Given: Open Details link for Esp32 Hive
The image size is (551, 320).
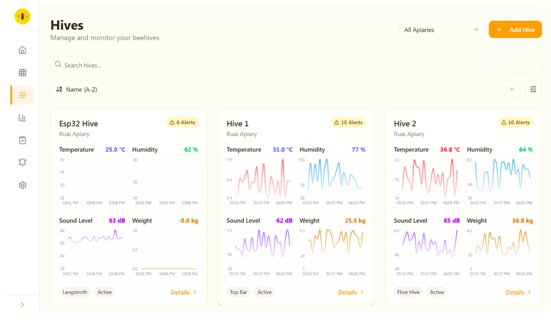Looking at the screenshot, I should click(x=184, y=292).
